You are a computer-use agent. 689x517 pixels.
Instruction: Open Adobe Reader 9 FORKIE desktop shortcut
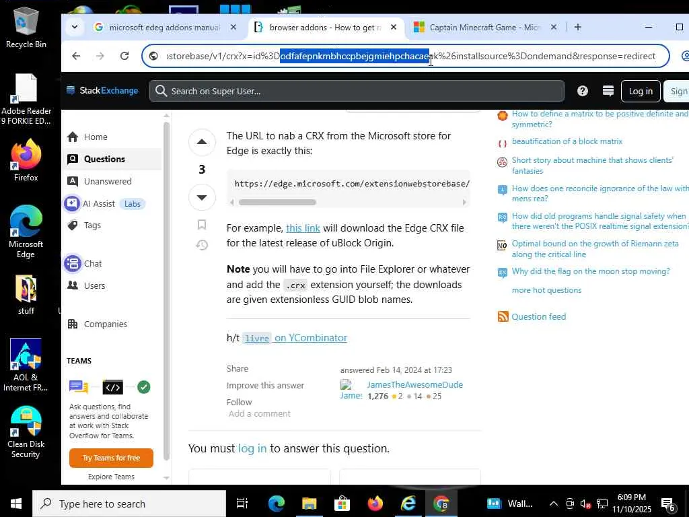click(x=26, y=100)
